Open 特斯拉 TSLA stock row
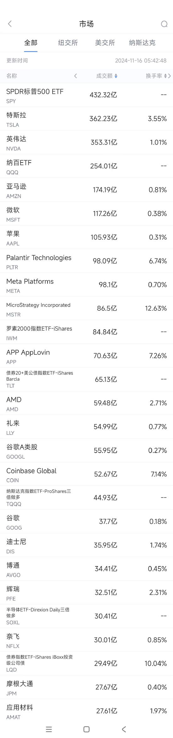Screen dimensions: 173x738 tap(87, 119)
